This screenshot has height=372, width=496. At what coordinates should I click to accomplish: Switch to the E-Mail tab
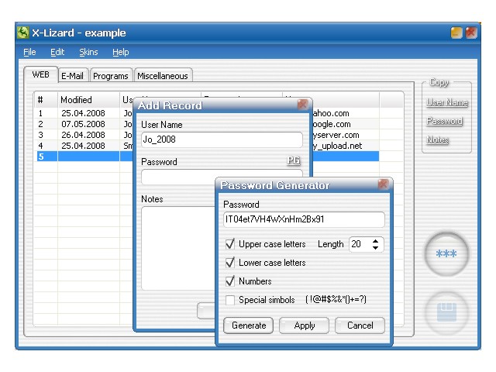point(72,76)
